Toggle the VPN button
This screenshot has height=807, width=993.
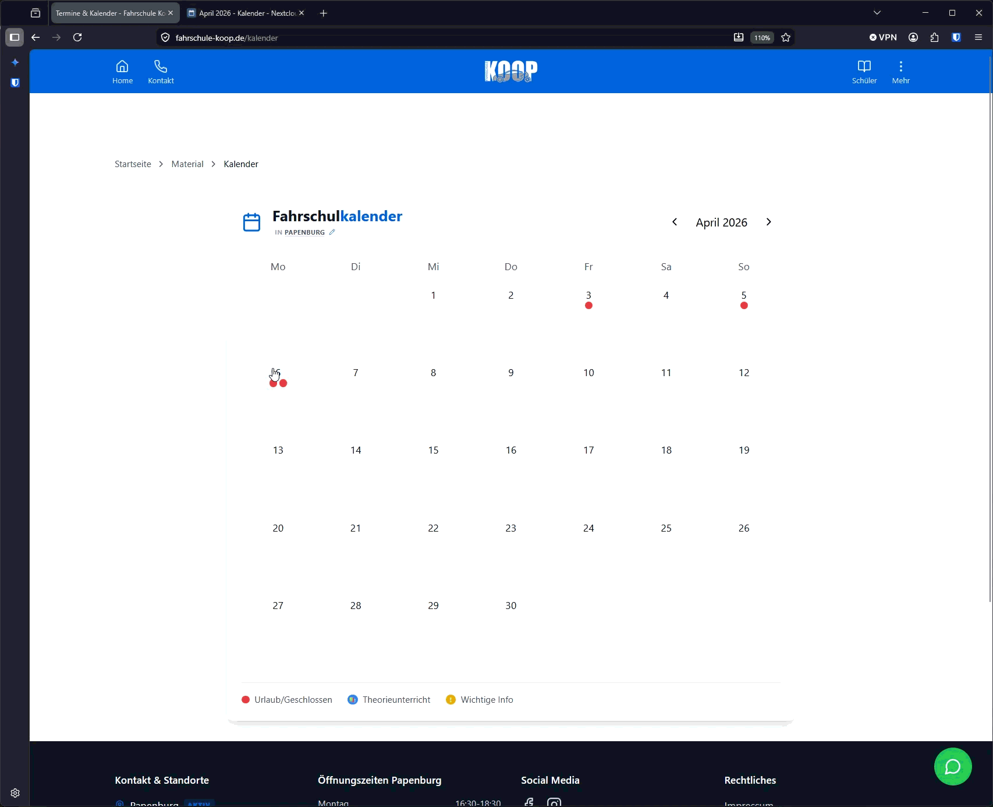883,37
